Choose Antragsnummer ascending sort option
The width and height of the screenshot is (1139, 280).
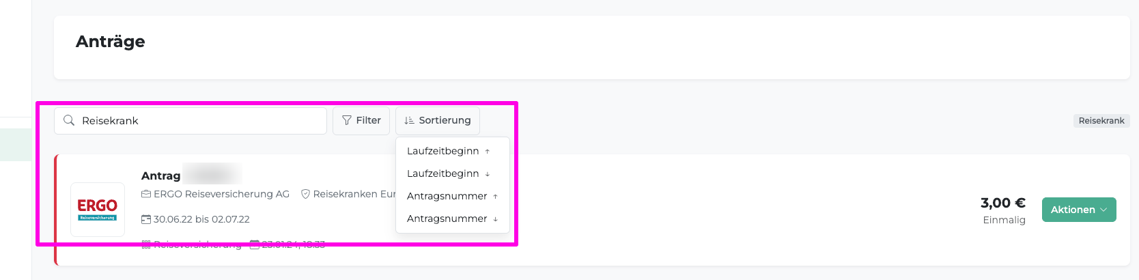(x=451, y=196)
